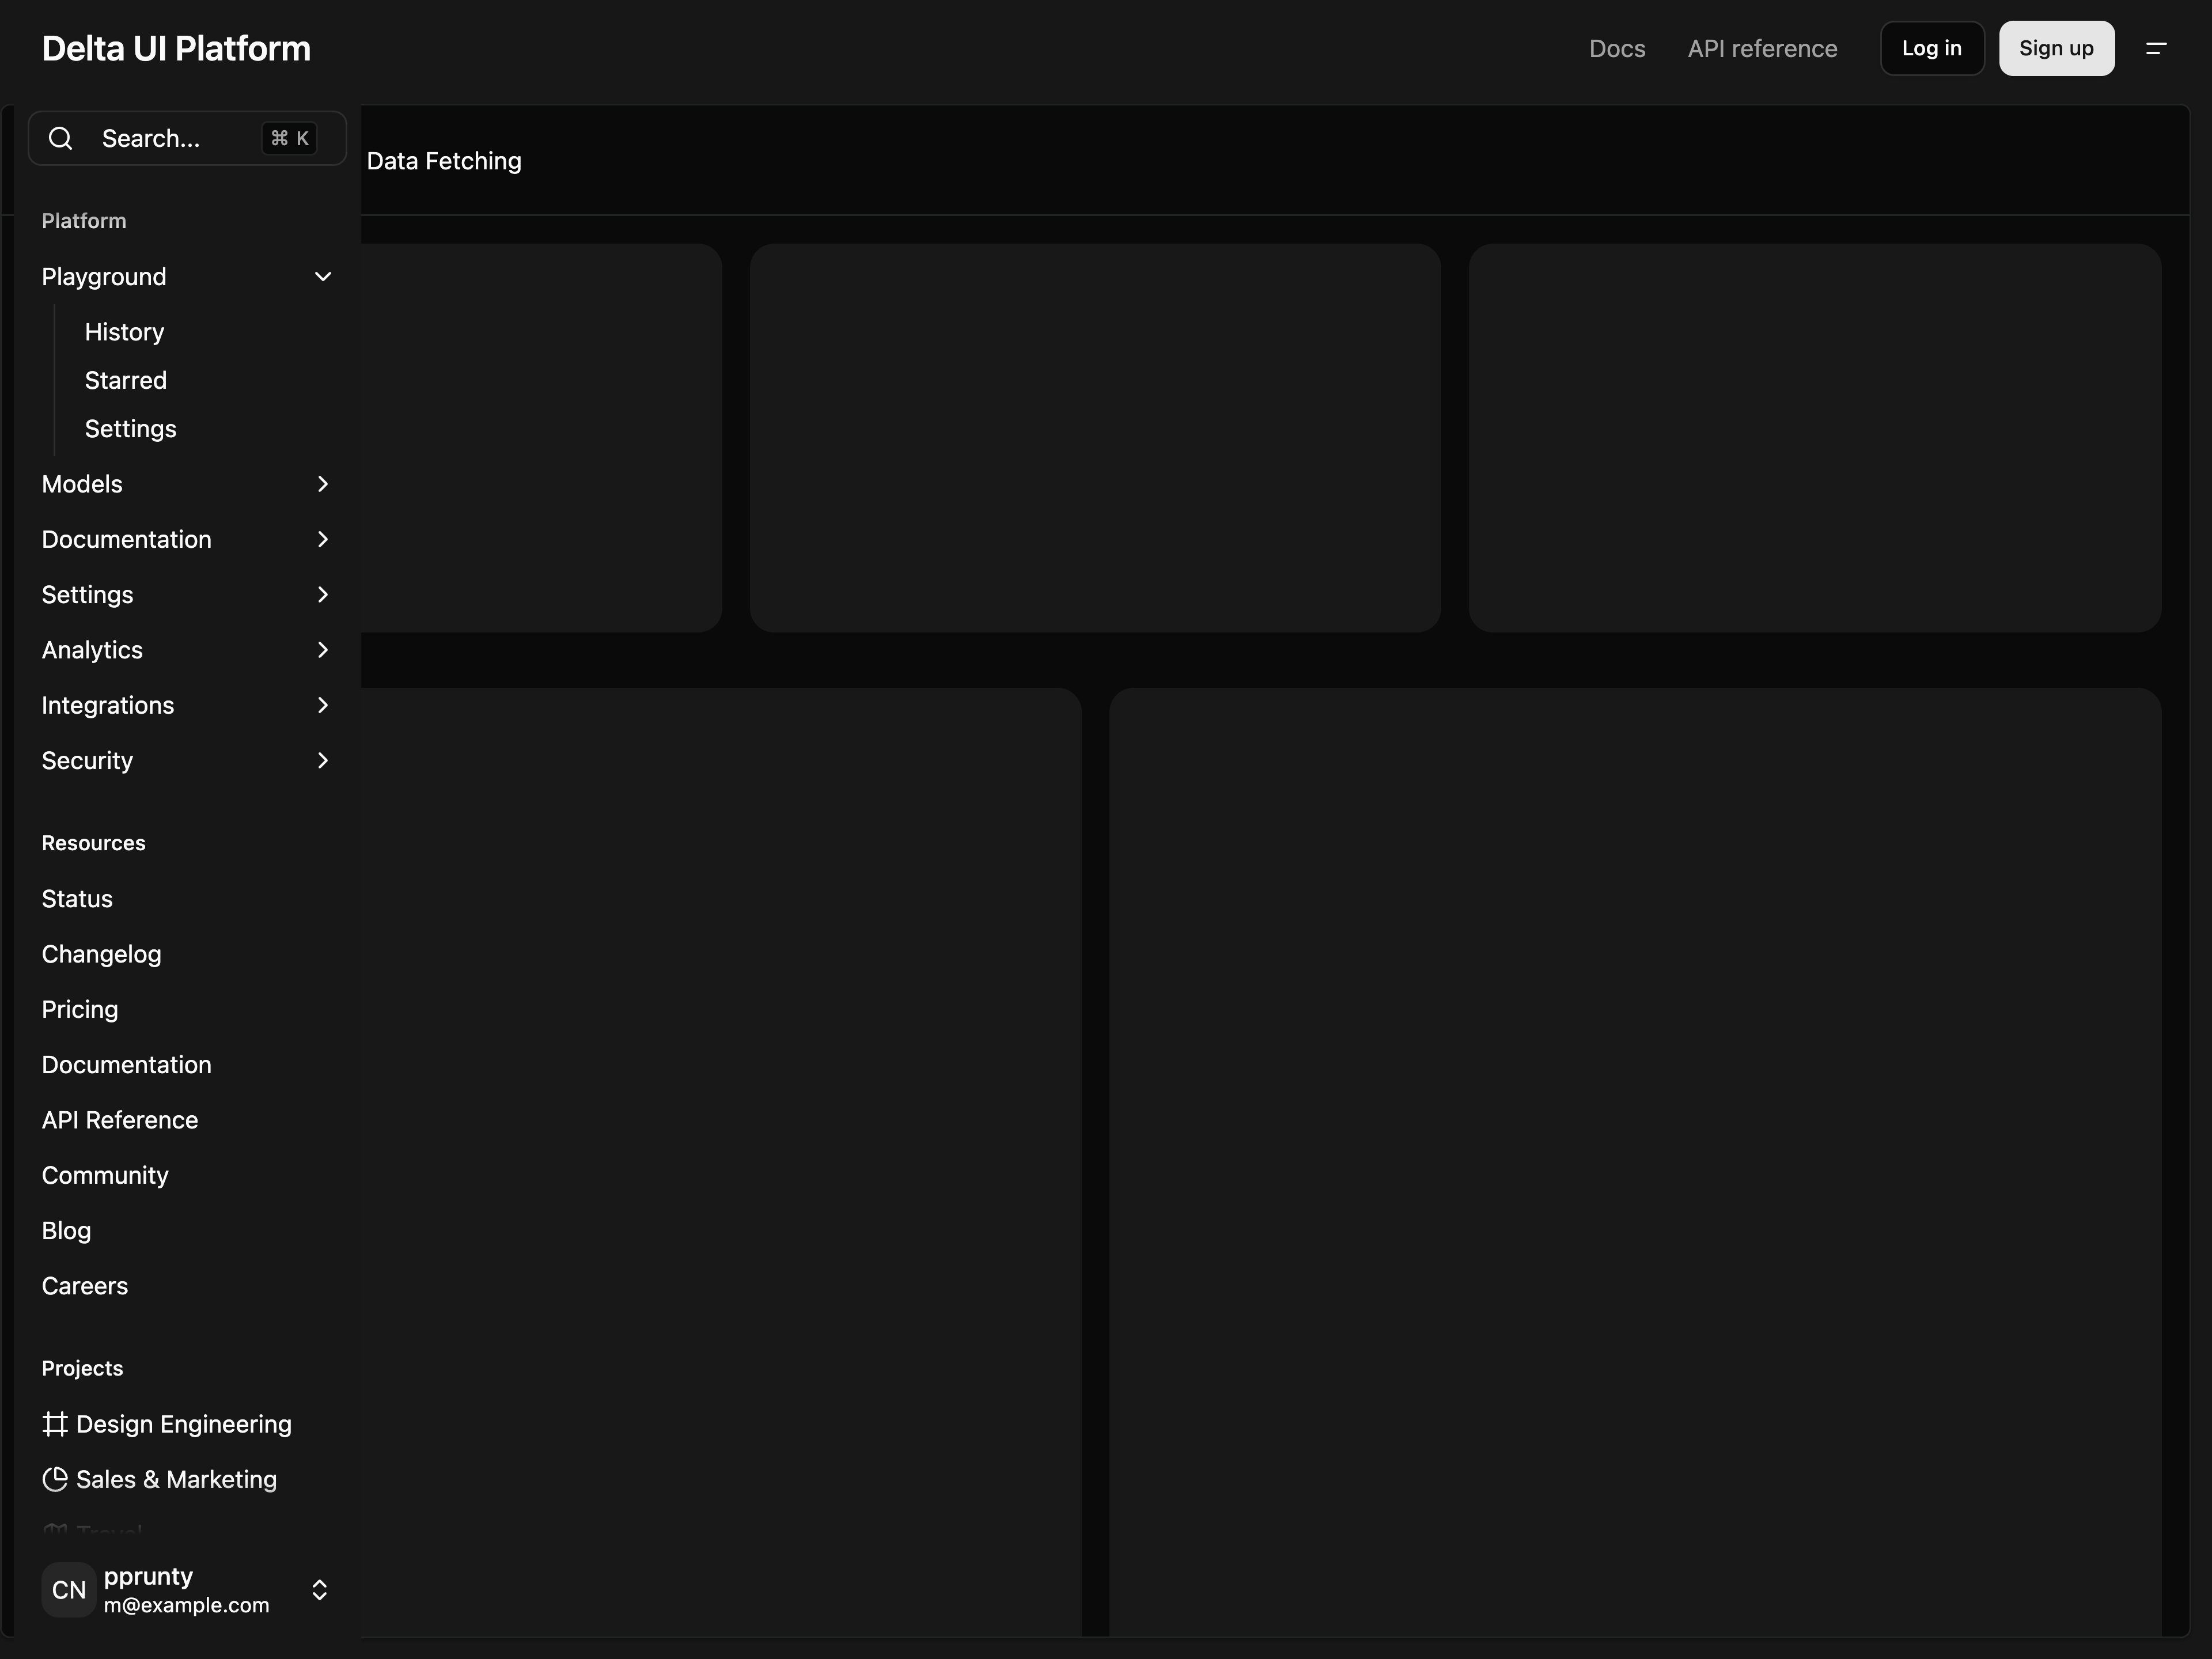Open Starred under Playground
Image resolution: width=2212 pixels, height=1659 pixels.
[x=126, y=380]
